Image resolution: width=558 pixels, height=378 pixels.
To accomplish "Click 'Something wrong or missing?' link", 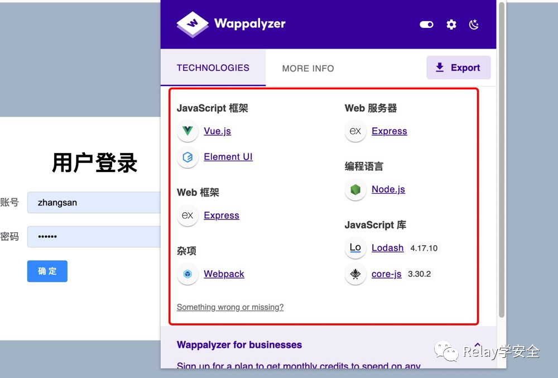I will (x=230, y=307).
